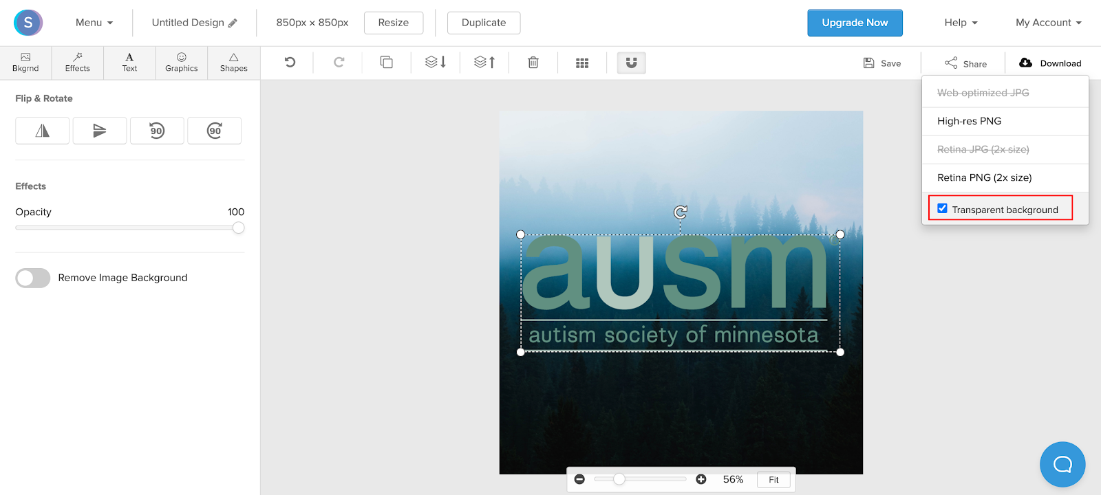Screen dimensions: 1101x495
Task: Flip the graphic horizontally
Action: tap(43, 131)
